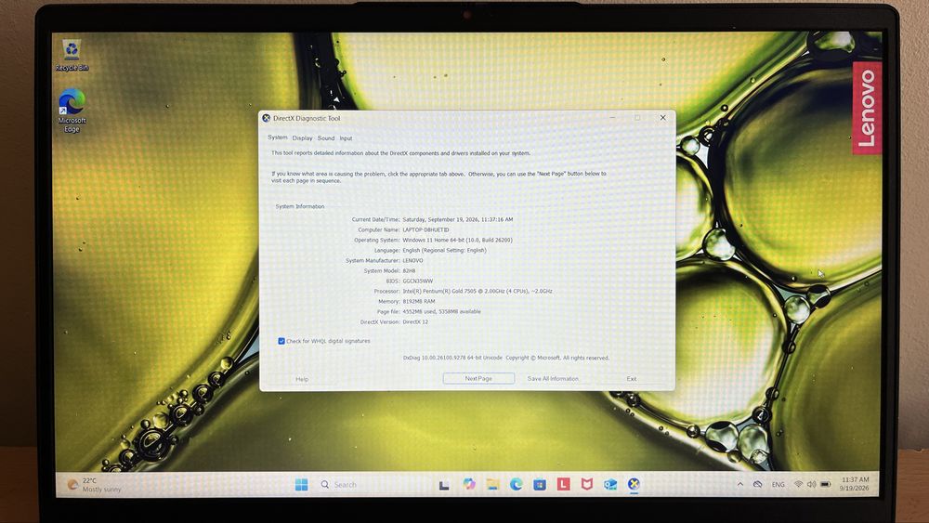This screenshot has width=929, height=523.
Task: Click the Intel Pentium Gold processor value
Action: (478, 292)
